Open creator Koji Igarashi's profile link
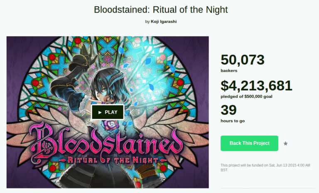The width and height of the screenshot is (319, 193). tap(164, 21)
